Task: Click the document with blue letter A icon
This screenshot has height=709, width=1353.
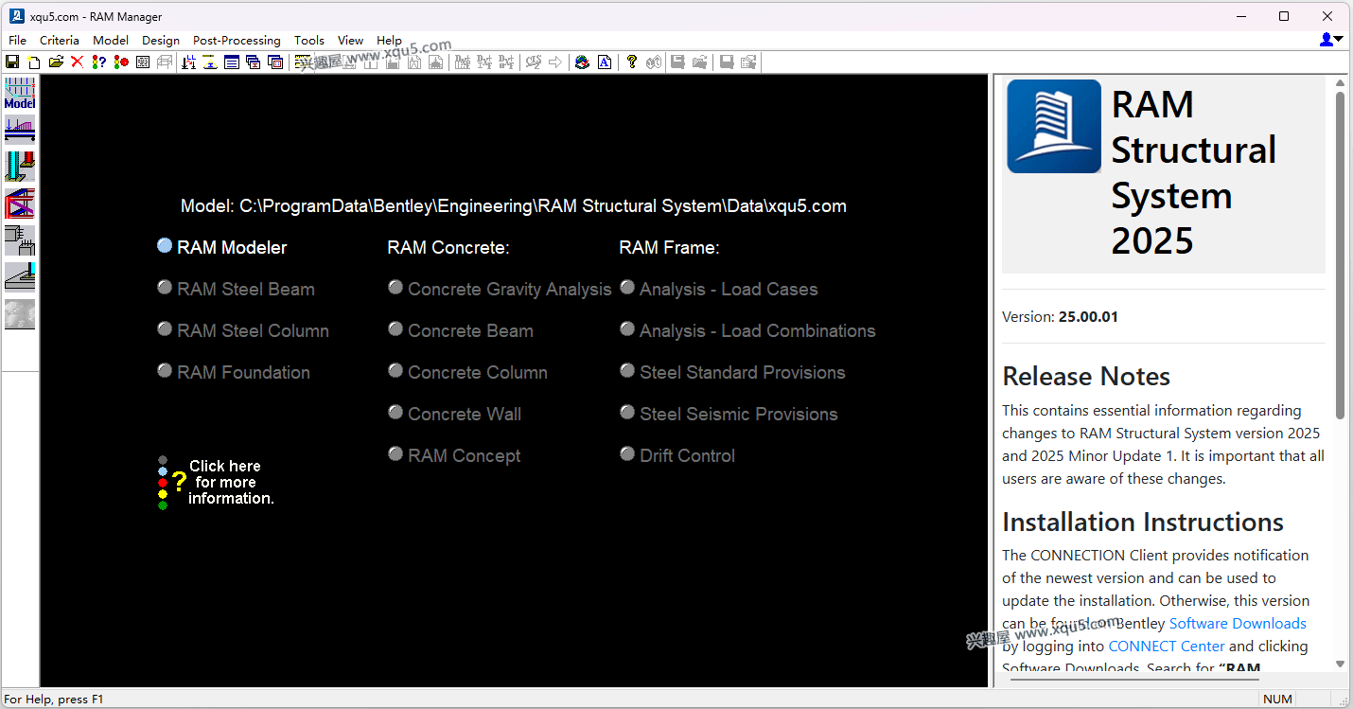Action: click(605, 62)
